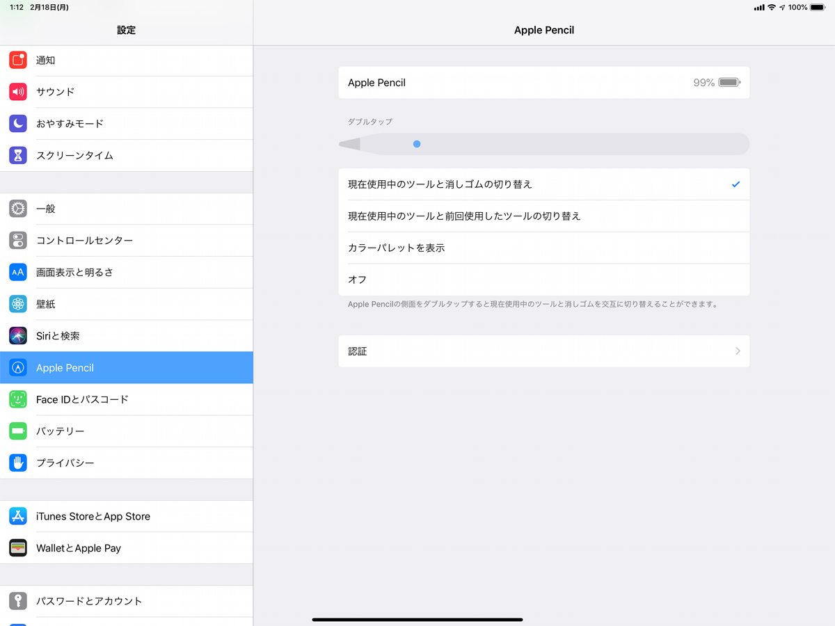Tap the Apple Pencil page title
835x626 pixels.
click(544, 30)
